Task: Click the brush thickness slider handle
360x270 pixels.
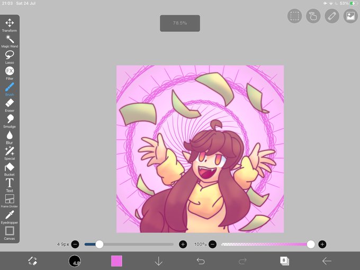Action: (100, 244)
